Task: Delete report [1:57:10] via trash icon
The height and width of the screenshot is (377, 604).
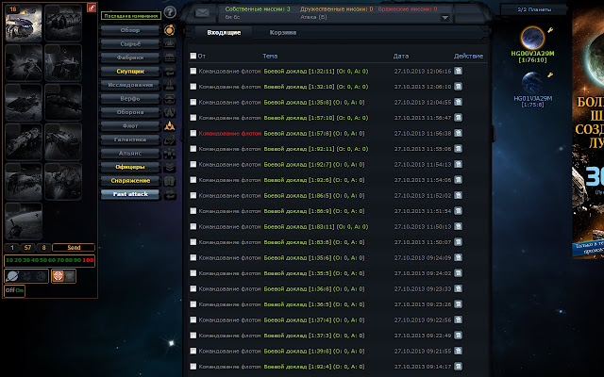Action: tap(458, 117)
